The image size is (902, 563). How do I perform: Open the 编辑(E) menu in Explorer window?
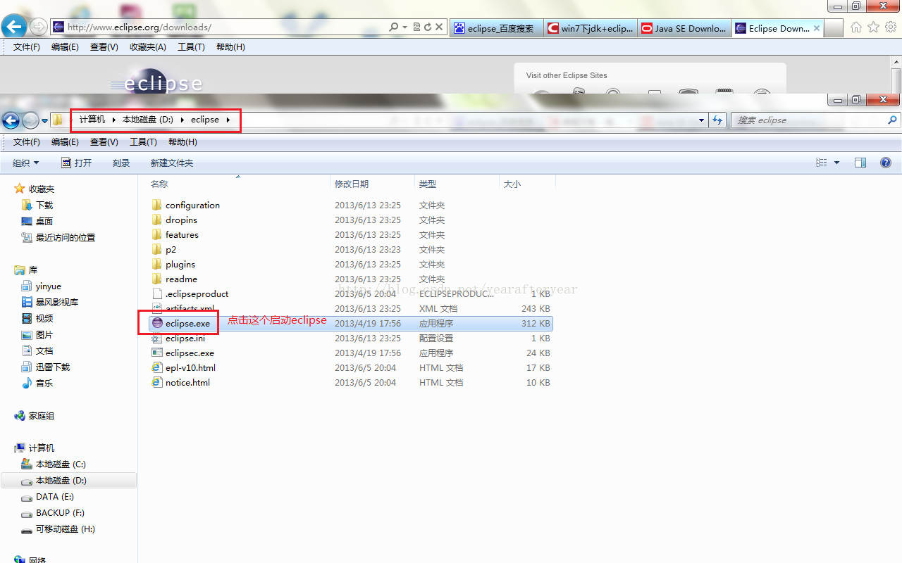(65, 142)
